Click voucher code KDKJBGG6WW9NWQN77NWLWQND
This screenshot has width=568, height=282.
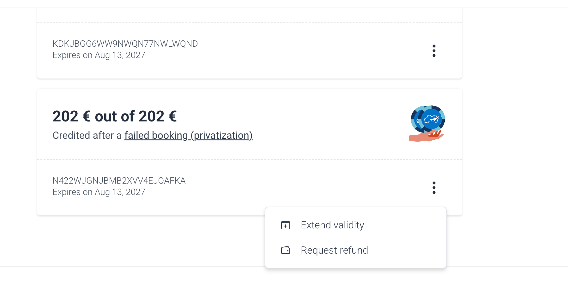125,44
